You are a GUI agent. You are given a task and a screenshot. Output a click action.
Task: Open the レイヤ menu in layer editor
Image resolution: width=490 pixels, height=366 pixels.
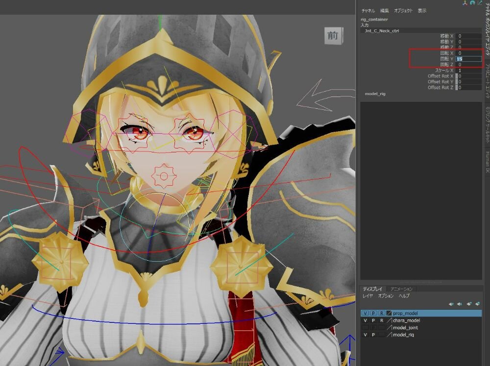point(367,296)
